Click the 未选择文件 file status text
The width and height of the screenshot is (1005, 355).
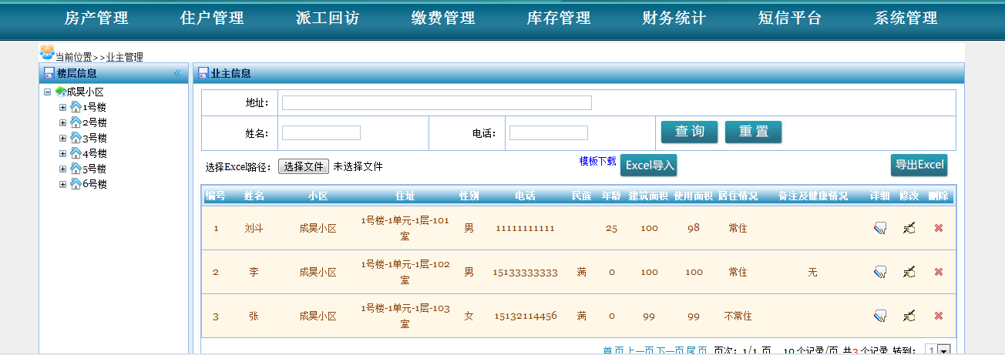tap(358, 166)
